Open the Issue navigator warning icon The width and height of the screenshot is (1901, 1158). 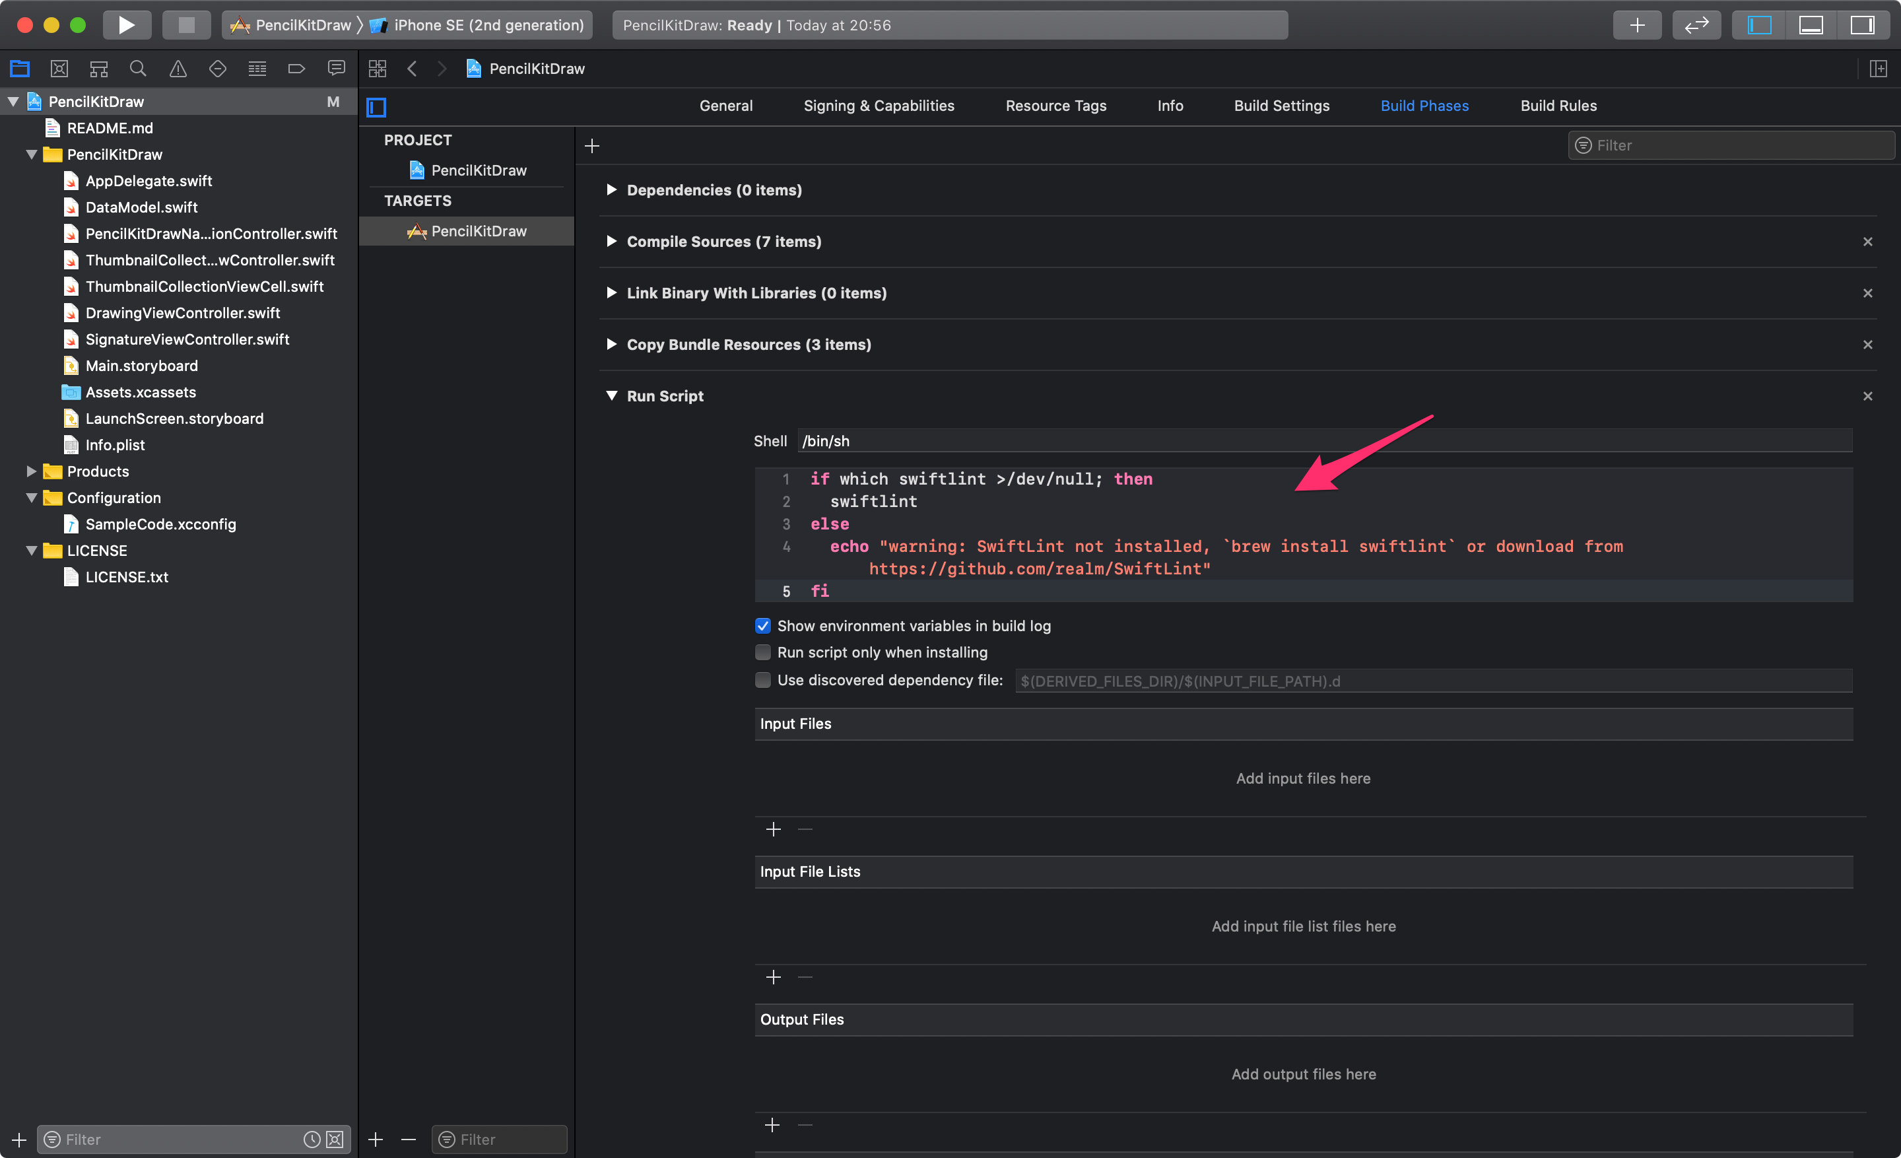(x=178, y=69)
